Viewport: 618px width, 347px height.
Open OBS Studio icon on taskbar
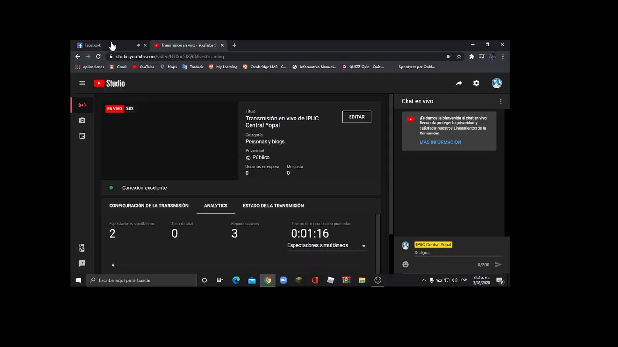[378, 280]
